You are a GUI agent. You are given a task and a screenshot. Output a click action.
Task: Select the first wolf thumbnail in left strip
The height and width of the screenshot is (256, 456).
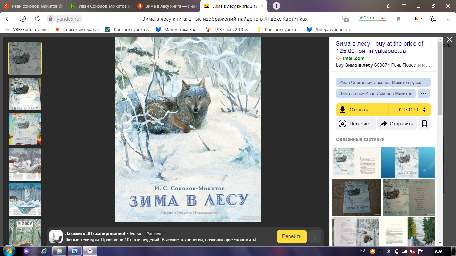pos(25,58)
